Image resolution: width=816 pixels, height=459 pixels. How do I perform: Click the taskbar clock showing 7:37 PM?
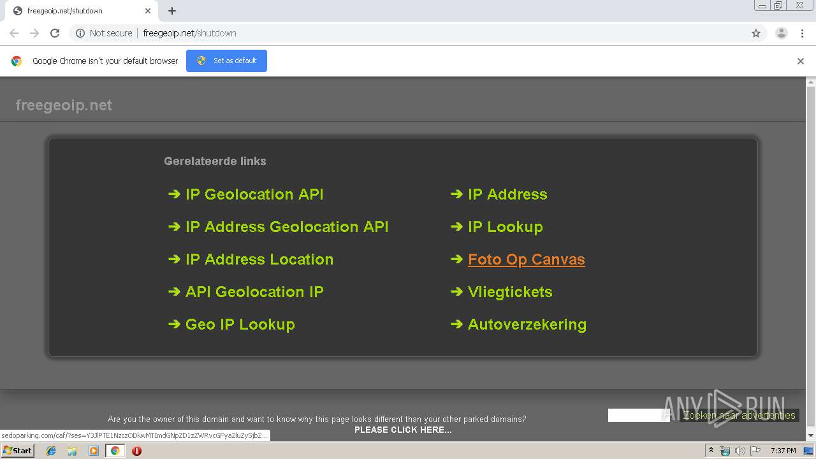click(783, 451)
